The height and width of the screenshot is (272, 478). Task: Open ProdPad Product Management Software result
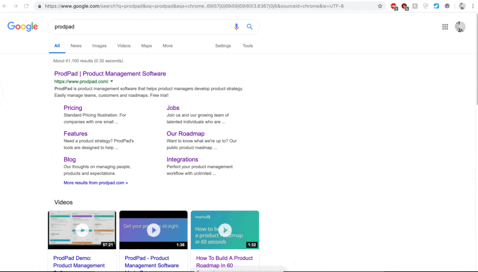(x=110, y=74)
